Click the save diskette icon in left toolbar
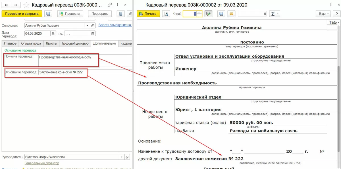The width and height of the screenshot is (341, 169). click(48, 14)
